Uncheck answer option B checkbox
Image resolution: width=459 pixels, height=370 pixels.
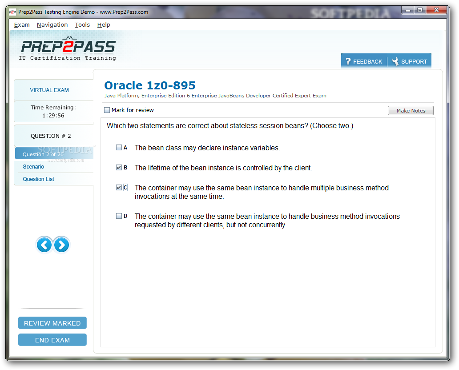[x=119, y=168]
